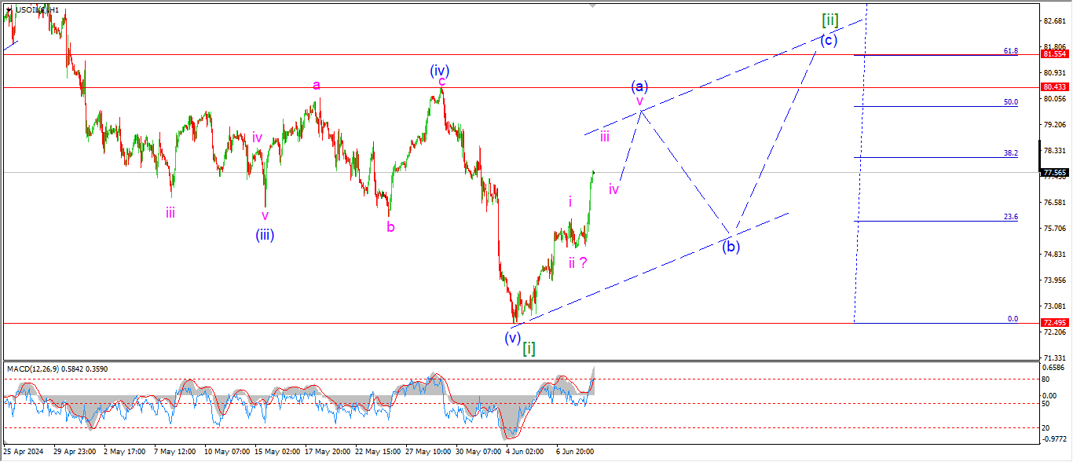Viewport: 1073px width, 462px height.
Task: Select the blue (c) wave label
Action: point(828,40)
